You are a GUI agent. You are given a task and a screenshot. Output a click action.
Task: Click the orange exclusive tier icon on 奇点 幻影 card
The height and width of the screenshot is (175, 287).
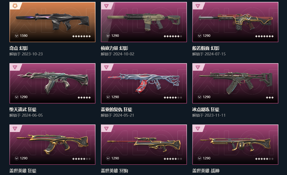click(x=15, y=6)
